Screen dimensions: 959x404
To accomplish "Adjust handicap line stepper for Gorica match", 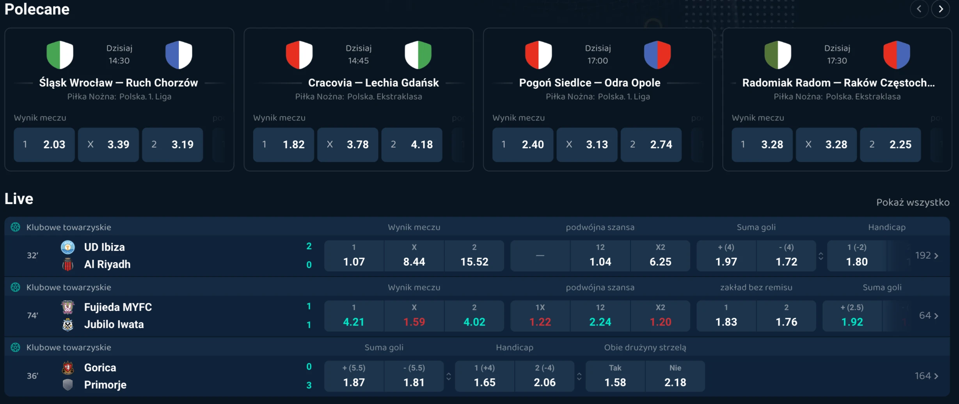I will tap(579, 376).
